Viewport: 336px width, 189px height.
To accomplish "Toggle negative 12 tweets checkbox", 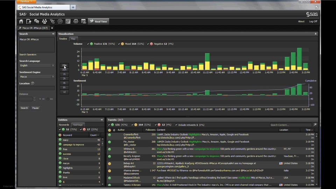I will tap(155, 125).
